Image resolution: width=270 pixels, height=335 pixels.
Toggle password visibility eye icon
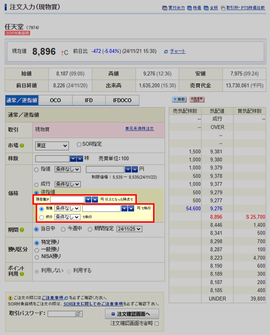pyautogui.click(x=78, y=314)
